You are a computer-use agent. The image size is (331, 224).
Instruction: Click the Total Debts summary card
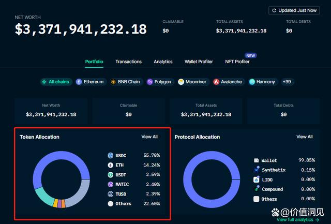coord(283,111)
